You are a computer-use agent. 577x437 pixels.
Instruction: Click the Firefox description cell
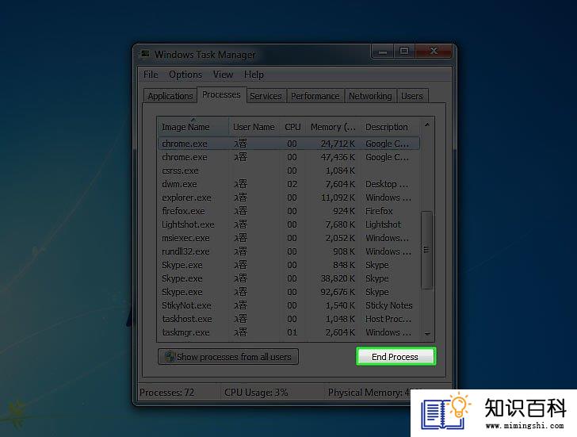click(379, 211)
